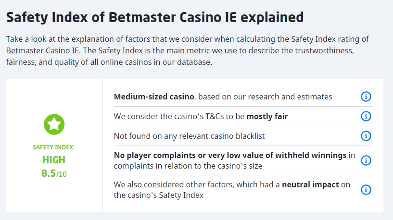393x220 pixels.
Task: Select the 'Safety Index of Betmaster Casino IE explained' heading
Action: (155, 18)
